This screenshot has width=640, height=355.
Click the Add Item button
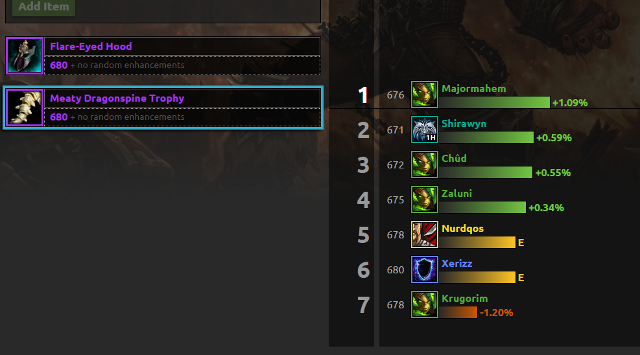click(43, 7)
